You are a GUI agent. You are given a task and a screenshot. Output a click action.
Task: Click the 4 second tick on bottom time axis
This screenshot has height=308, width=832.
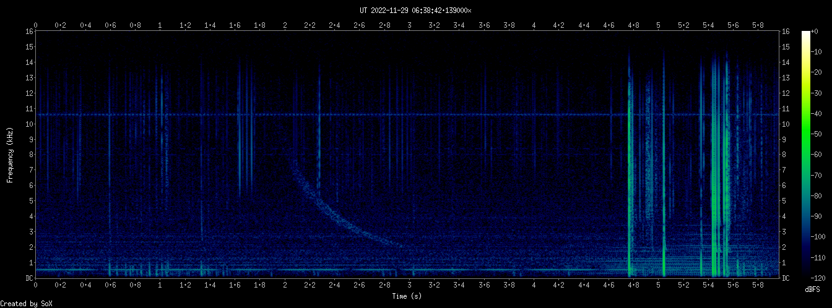(x=534, y=285)
